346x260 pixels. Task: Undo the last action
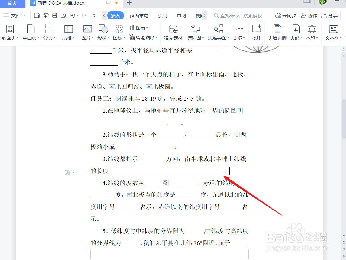tap(73, 15)
